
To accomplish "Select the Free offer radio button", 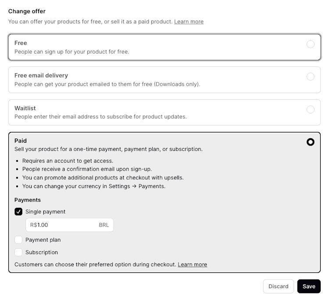I will click(x=310, y=44).
